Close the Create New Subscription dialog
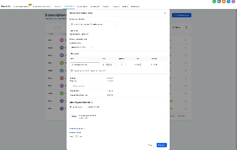237x150 pixels. (x=165, y=13)
